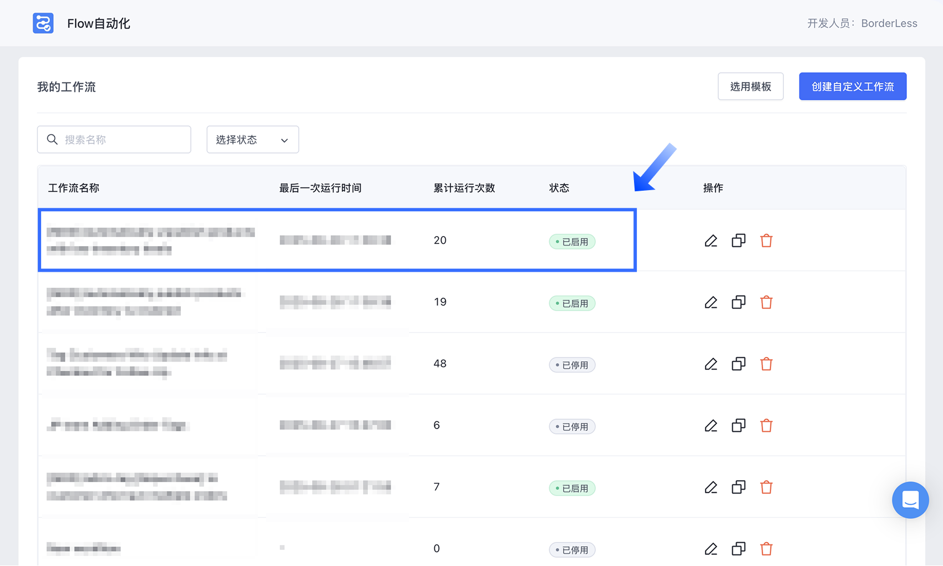
Task: Copy the workflow with 7 runs
Action: click(738, 487)
